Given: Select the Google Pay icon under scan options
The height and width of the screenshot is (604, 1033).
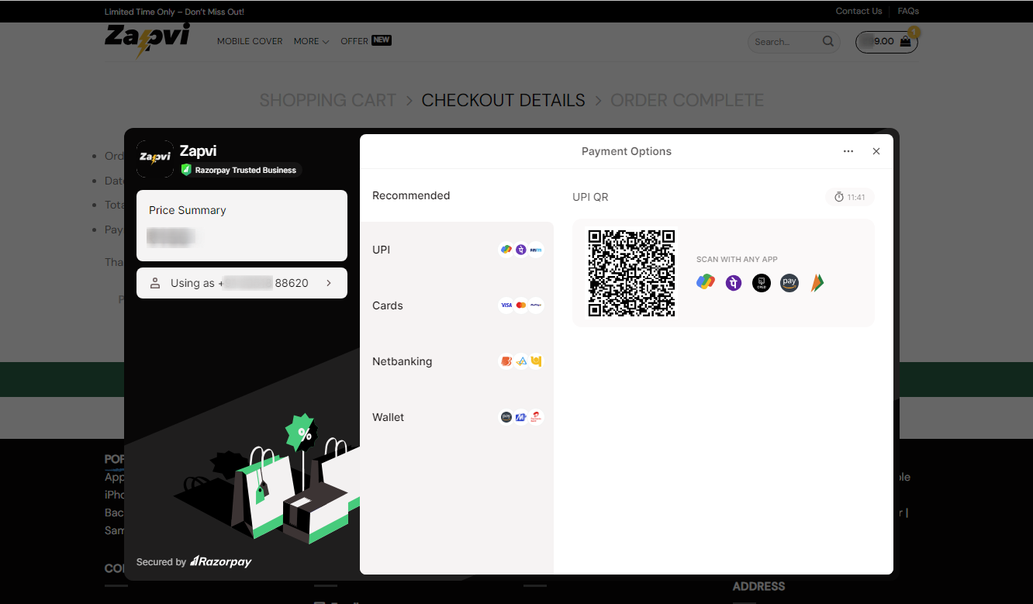Looking at the screenshot, I should (706, 282).
